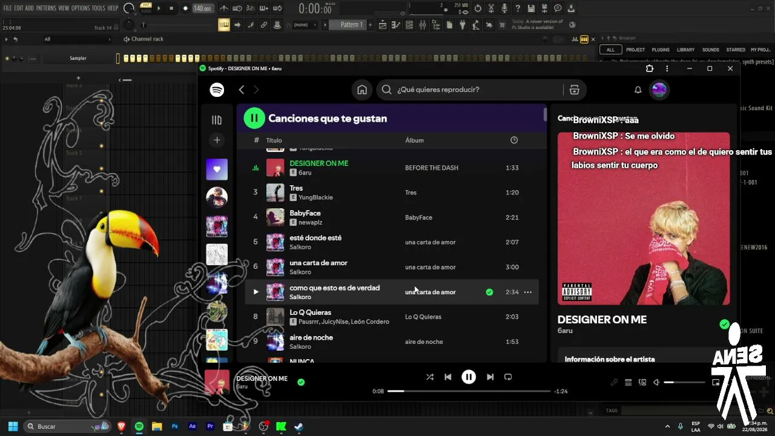Open Photoshop from the Windows taskbar

[174, 426]
